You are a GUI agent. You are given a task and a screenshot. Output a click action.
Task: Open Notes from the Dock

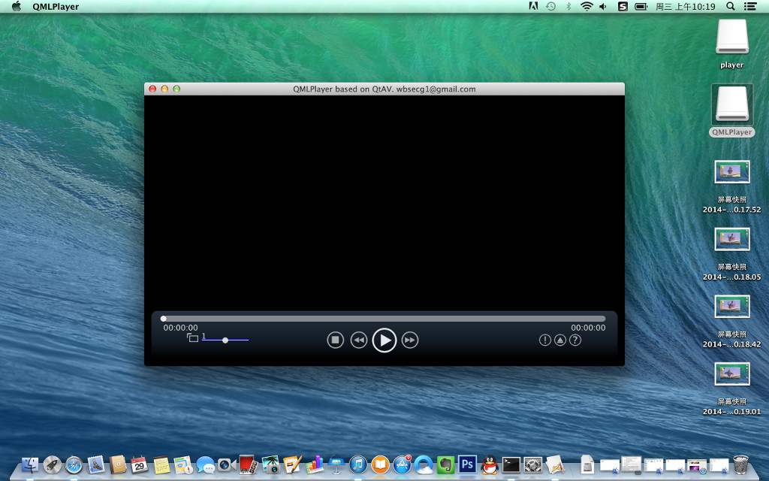coord(161,464)
